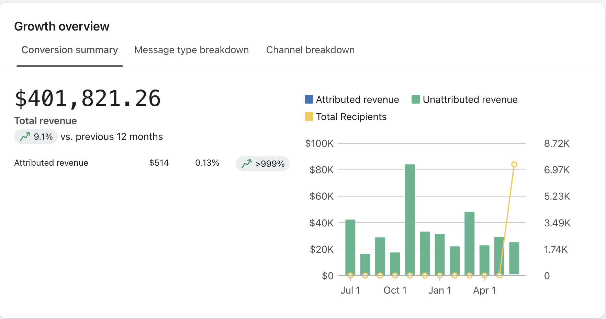Click the Attributed revenue row label

[51, 163]
